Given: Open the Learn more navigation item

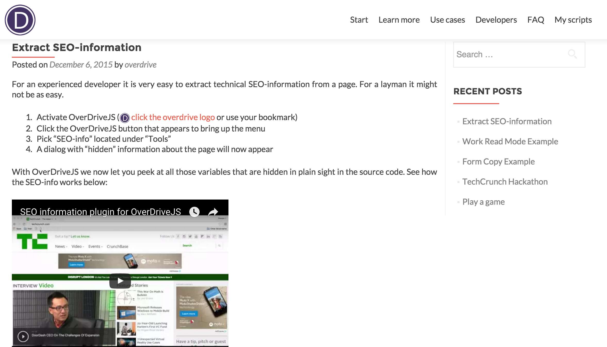Looking at the screenshot, I should tap(399, 20).
